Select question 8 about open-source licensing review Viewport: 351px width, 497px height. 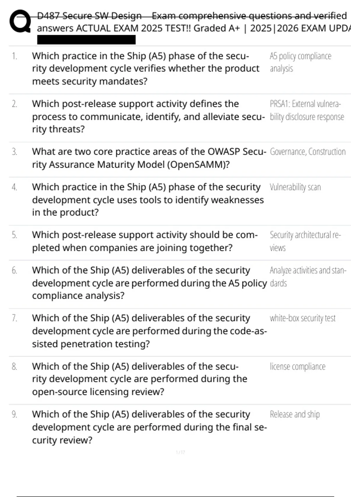point(140,379)
